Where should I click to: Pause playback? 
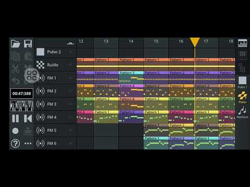click(16, 118)
